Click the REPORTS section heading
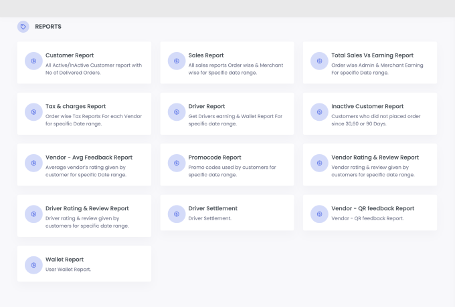 48,27
